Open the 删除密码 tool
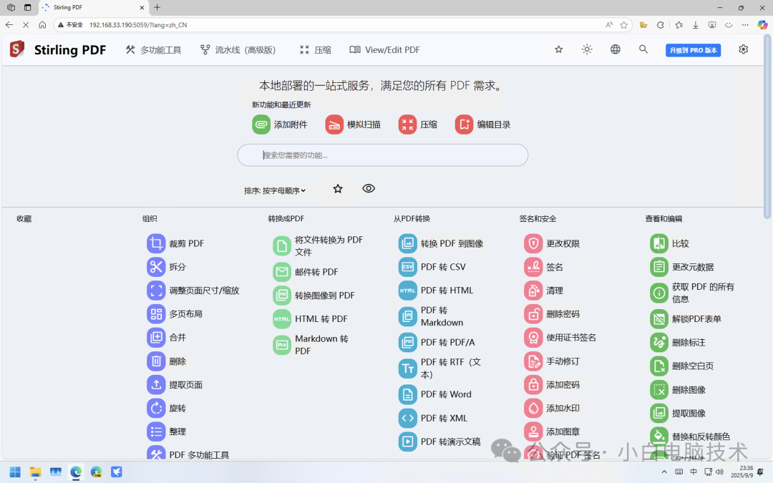The width and height of the screenshot is (773, 483). click(x=552, y=314)
